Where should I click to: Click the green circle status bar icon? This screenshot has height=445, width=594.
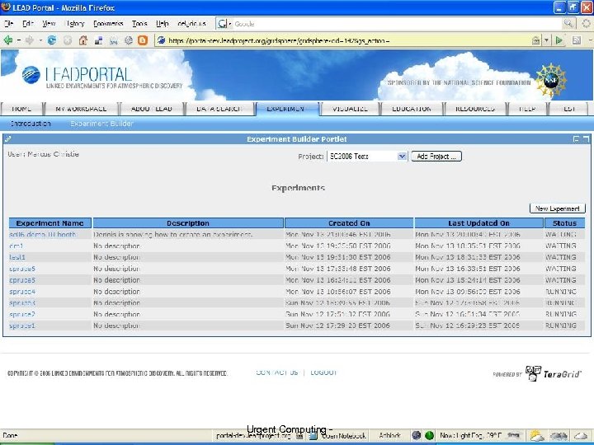click(429, 436)
